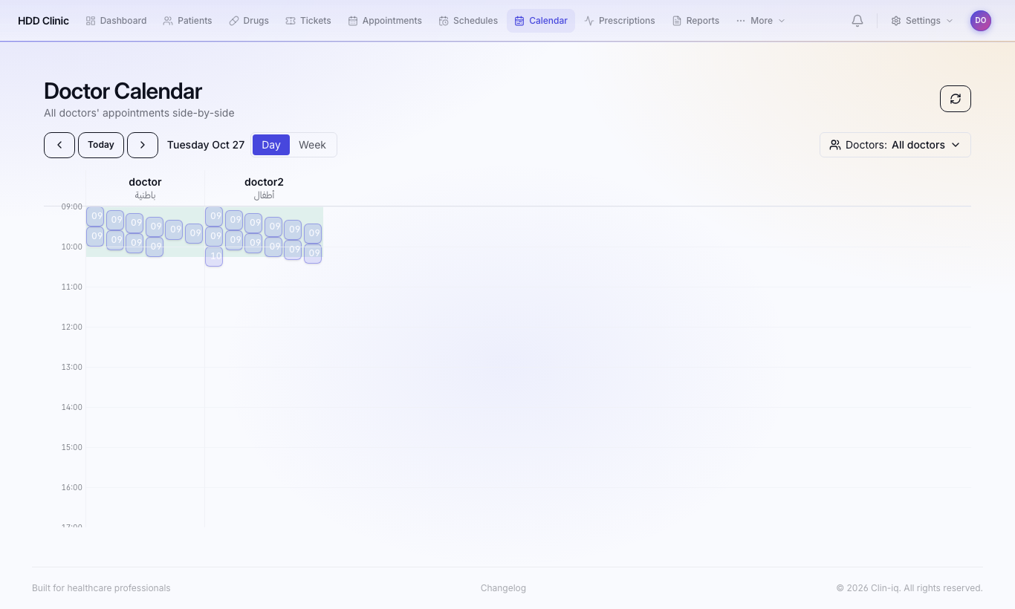The height and width of the screenshot is (609, 1015).
Task: Click the document icon beside Reports
Action: tap(677, 21)
